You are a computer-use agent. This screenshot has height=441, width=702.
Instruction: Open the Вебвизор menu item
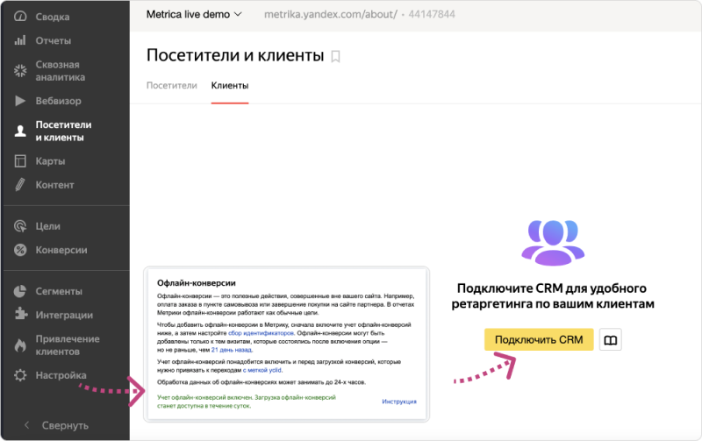click(x=58, y=101)
